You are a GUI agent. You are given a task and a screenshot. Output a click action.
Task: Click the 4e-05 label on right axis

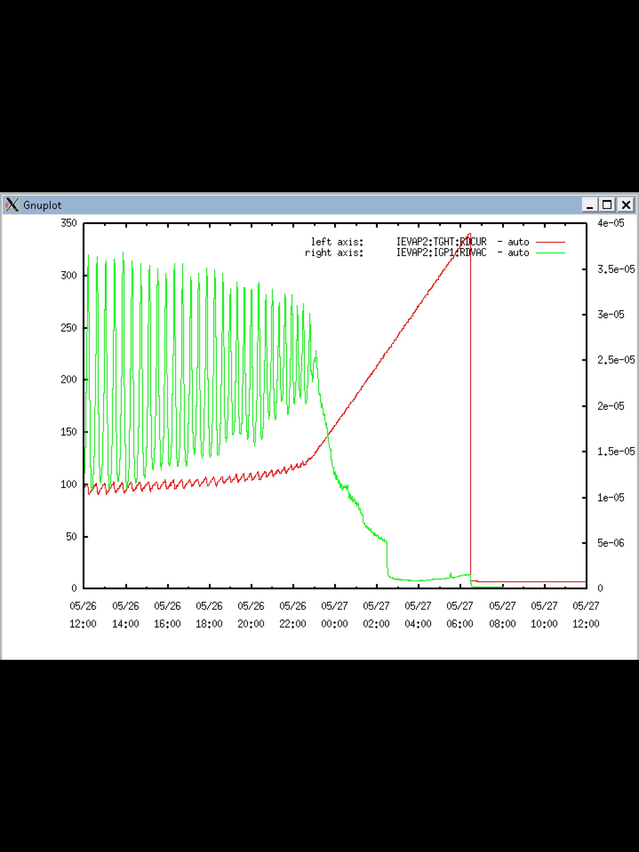[x=611, y=223]
